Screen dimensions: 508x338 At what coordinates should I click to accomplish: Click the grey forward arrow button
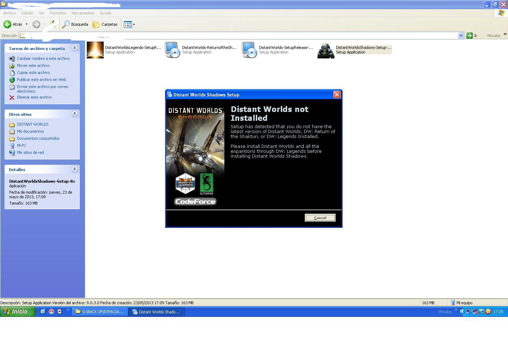(x=36, y=24)
